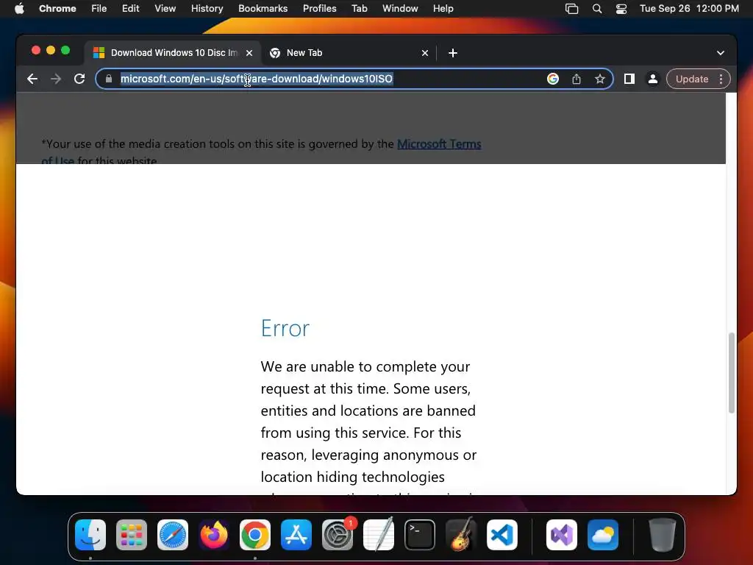View site information via lock icon
The image size is (753, 565).
pyautogui.click(x=109, y=79)
